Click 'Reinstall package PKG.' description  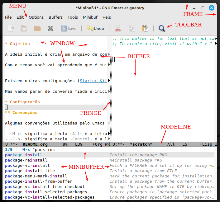pos(137,160)
